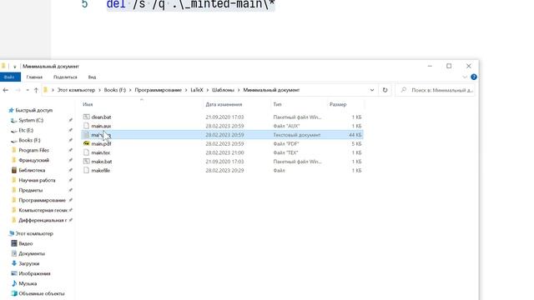
Task: Expand chevron after Books (F:) in path
Action: pyautogui.click(x=130, y=90)
